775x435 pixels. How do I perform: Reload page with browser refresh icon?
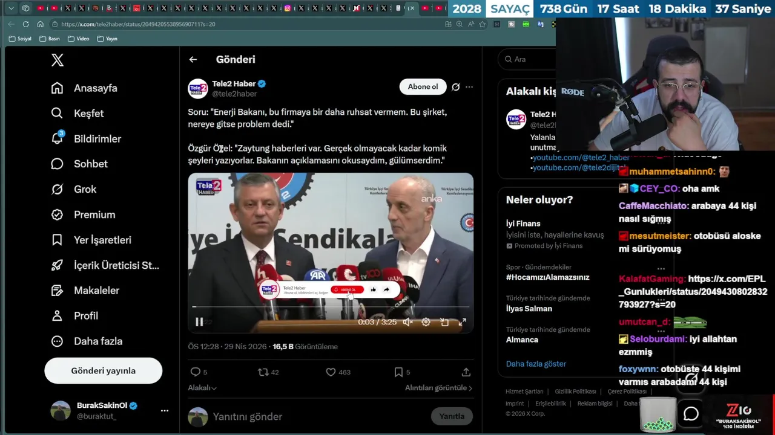(x=25, y=24)
